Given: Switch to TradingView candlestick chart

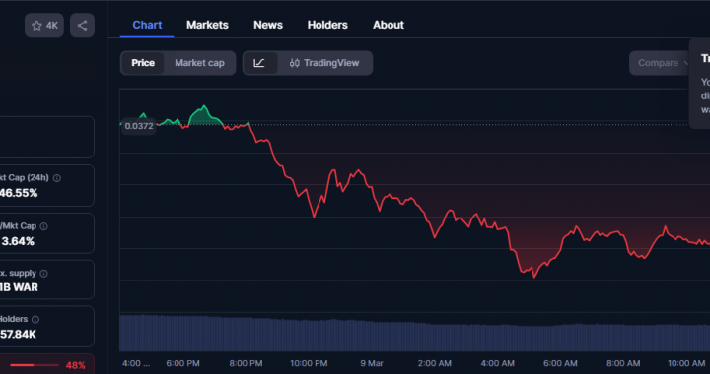Looking at the screenshot, I should point(324,63).
